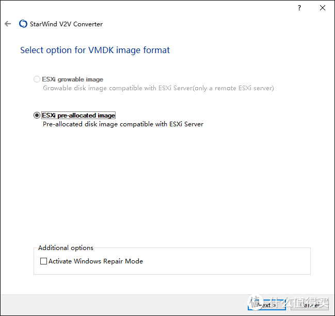Click 'Select option for VMDK image format' heading
Screen dimensions: 335x316
[x=95, y=50]
